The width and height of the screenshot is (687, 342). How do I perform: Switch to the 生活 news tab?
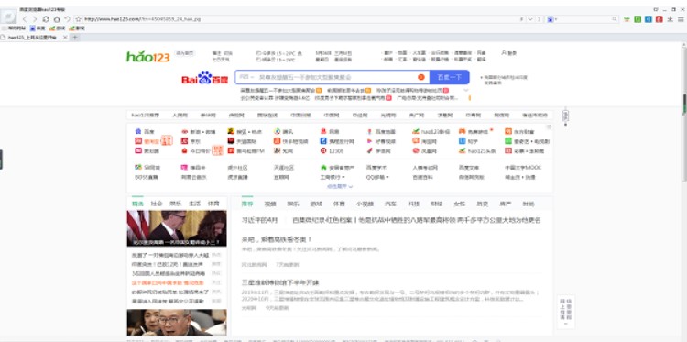tap(194, 204)
